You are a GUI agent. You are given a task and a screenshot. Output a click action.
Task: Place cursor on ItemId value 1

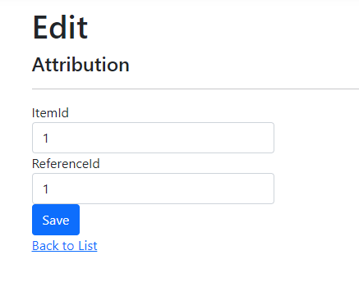click(46, 138)
